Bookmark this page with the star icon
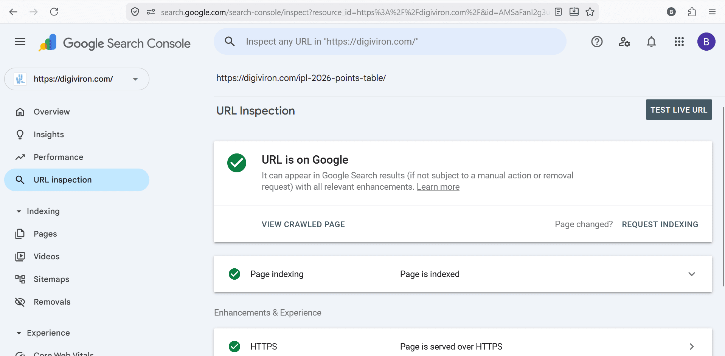725x356 pixels. point(590,12)
